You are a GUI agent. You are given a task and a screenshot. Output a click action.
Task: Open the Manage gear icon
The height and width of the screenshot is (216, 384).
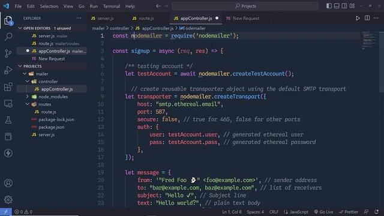tap(8, 200)
